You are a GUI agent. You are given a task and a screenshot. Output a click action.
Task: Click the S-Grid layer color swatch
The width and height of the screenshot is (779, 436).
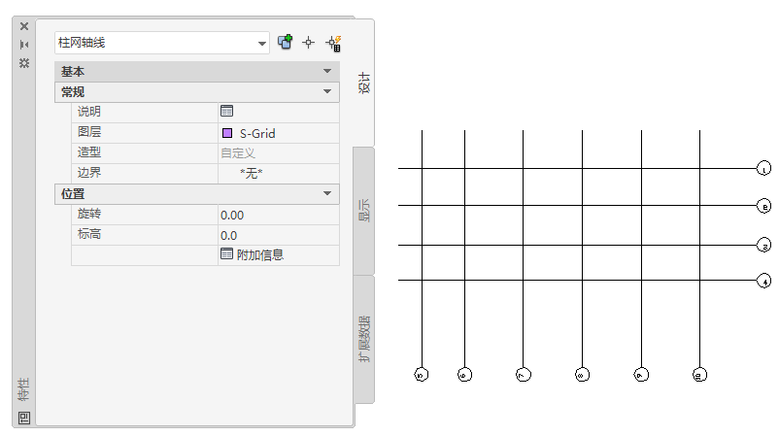pyautogui.click(x=227, y=133)
